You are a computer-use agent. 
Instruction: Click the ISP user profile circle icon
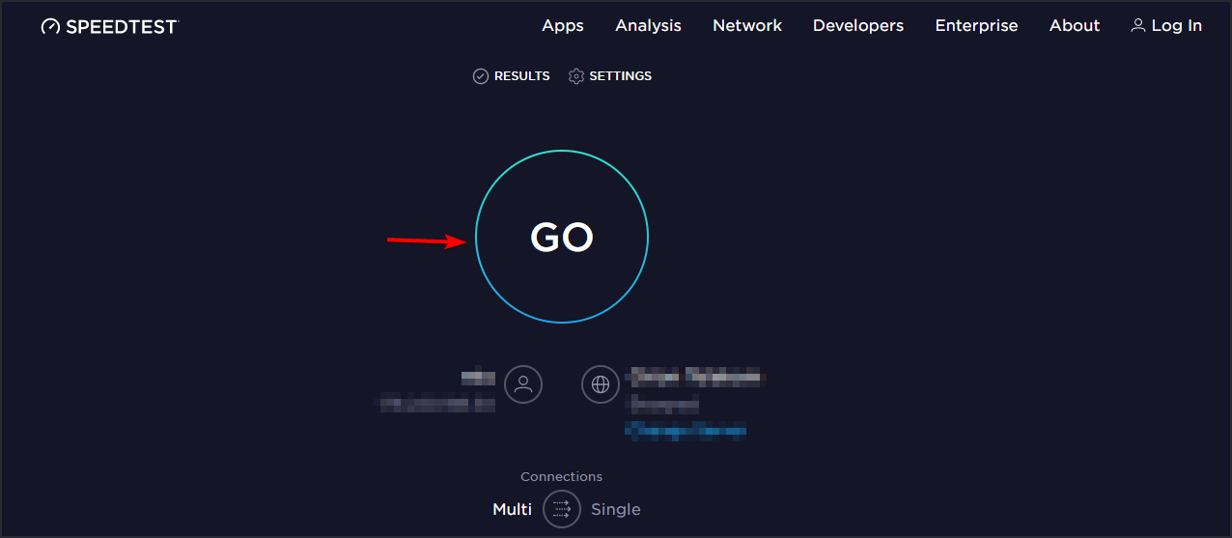coord(523,384)
